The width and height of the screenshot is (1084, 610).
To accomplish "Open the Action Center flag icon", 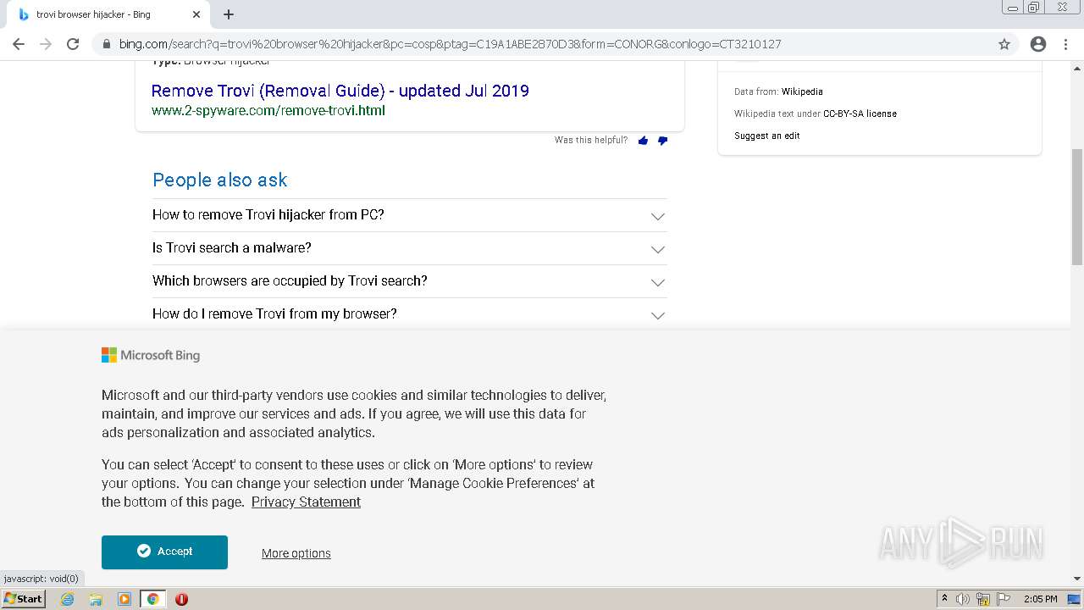I will point(1003,599).
